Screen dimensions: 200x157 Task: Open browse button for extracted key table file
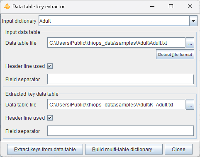[x=190, y=104]
